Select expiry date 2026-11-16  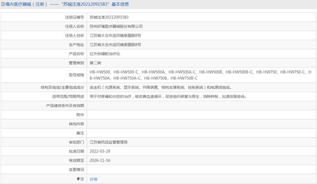100,161
